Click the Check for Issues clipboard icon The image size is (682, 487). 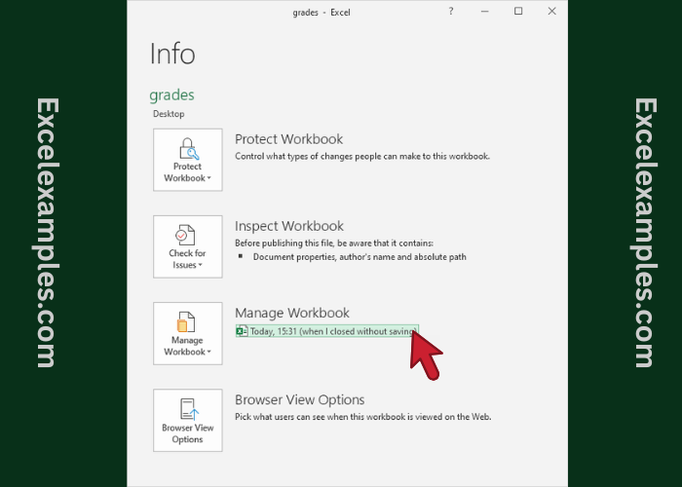coord(187,235)
